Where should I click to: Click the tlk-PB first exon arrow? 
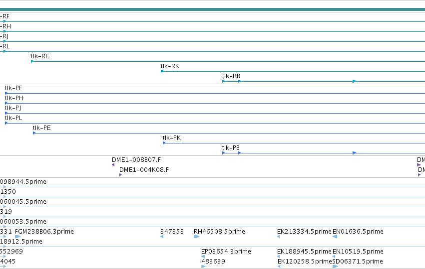click(223, 153)
